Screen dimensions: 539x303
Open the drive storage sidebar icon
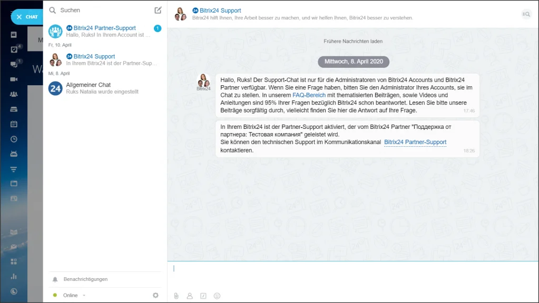click(14, 109)
